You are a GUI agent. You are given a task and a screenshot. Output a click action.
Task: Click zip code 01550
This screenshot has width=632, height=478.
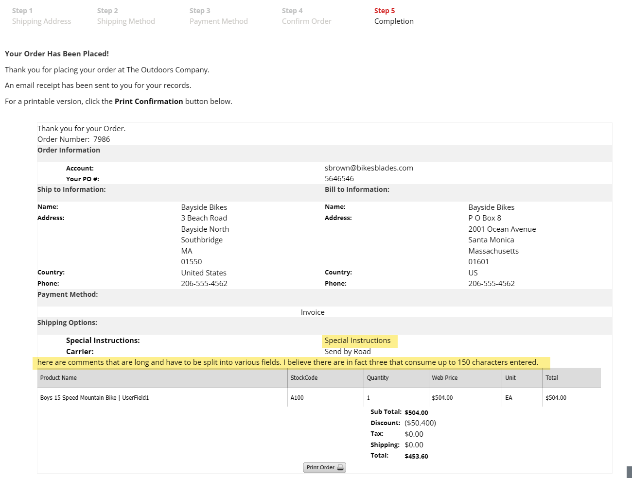coord(191,262)
